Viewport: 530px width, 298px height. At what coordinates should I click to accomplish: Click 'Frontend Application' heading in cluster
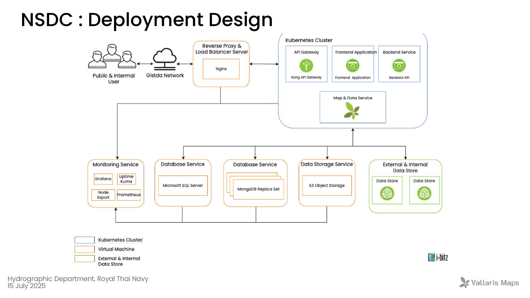pyautogui.click(x=356, y=52)
